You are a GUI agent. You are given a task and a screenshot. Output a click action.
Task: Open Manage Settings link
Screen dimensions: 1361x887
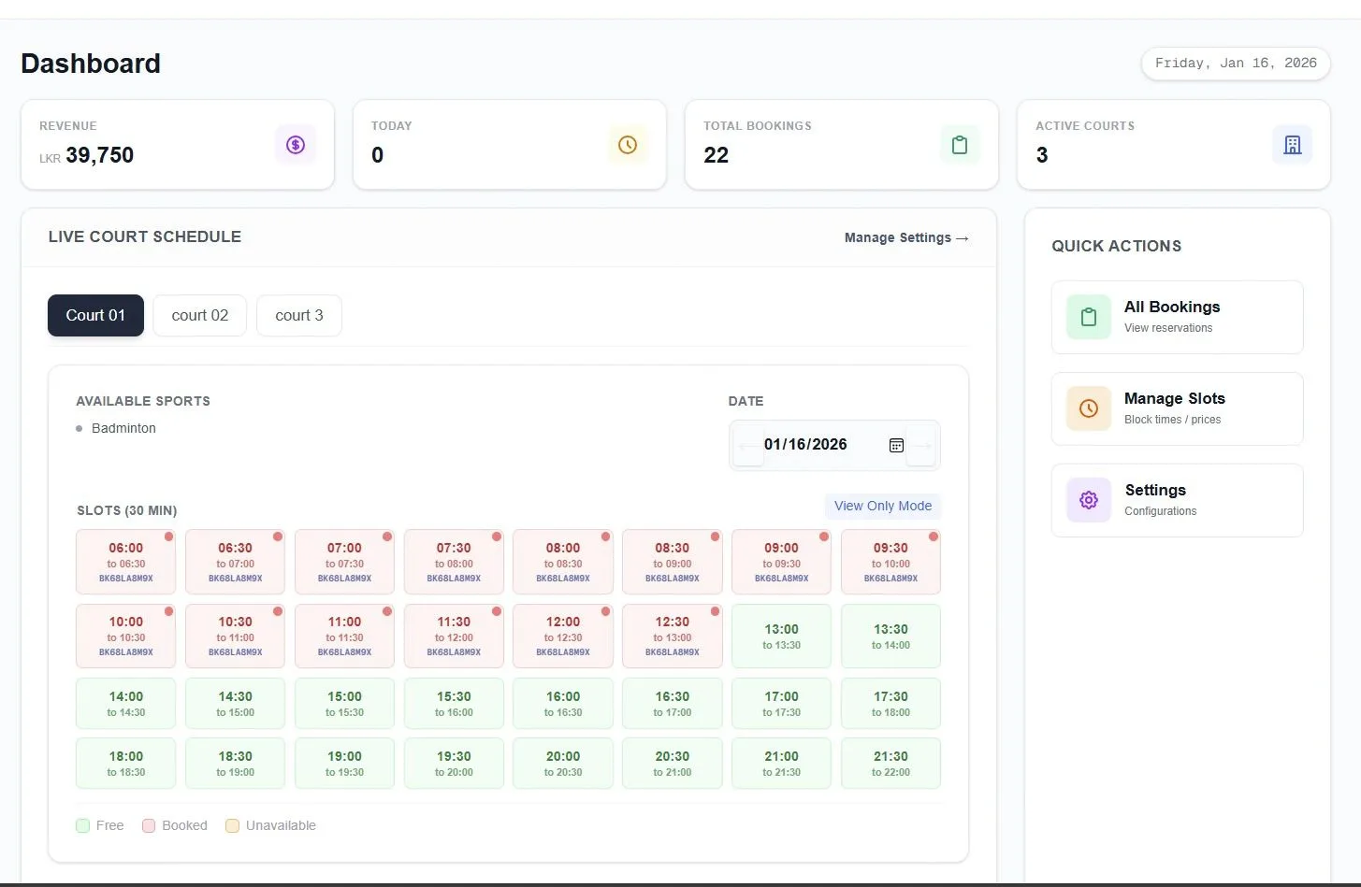point(906,237)
